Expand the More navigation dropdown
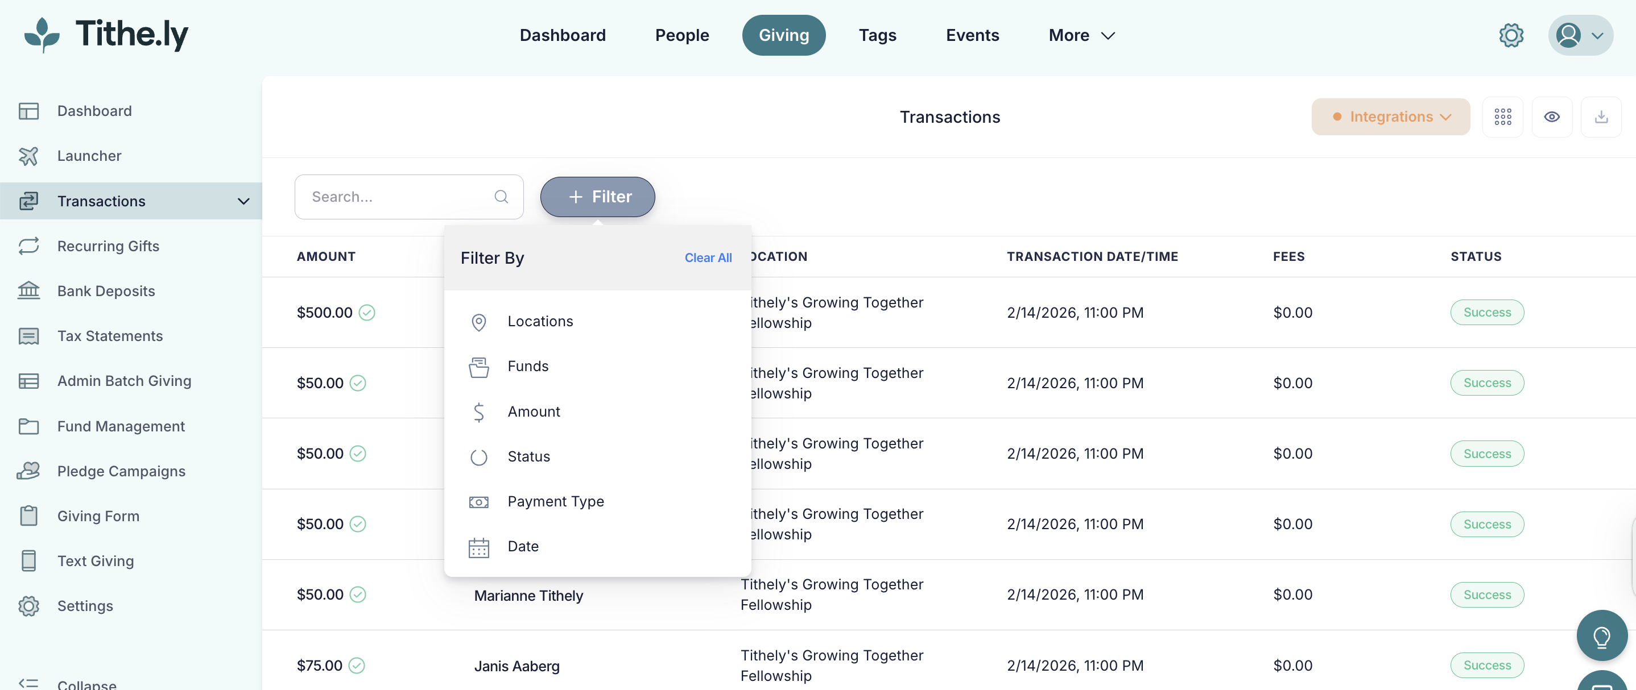The image size is (1636, 690). click(1081, 36)
